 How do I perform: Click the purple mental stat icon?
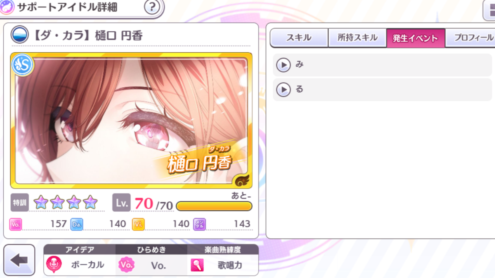[200, 224]
